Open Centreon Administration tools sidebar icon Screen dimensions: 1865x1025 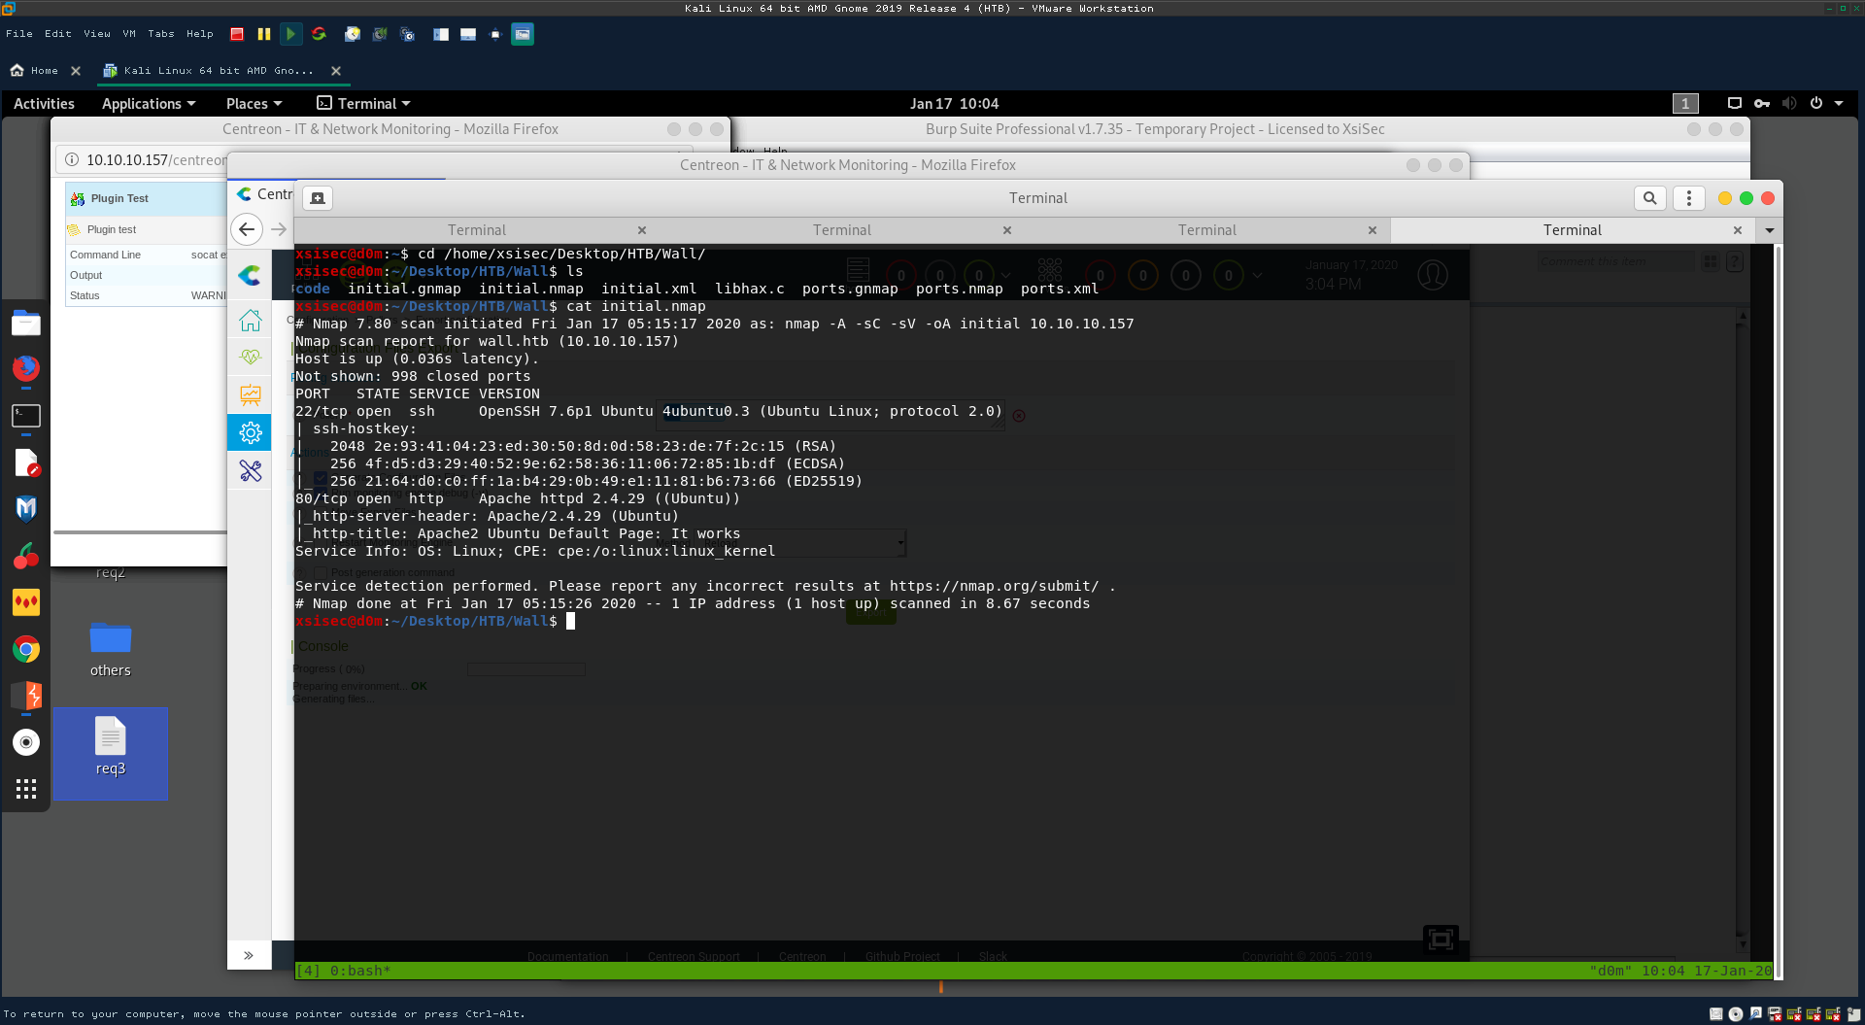pyautogui.click(x=251, y=470)
